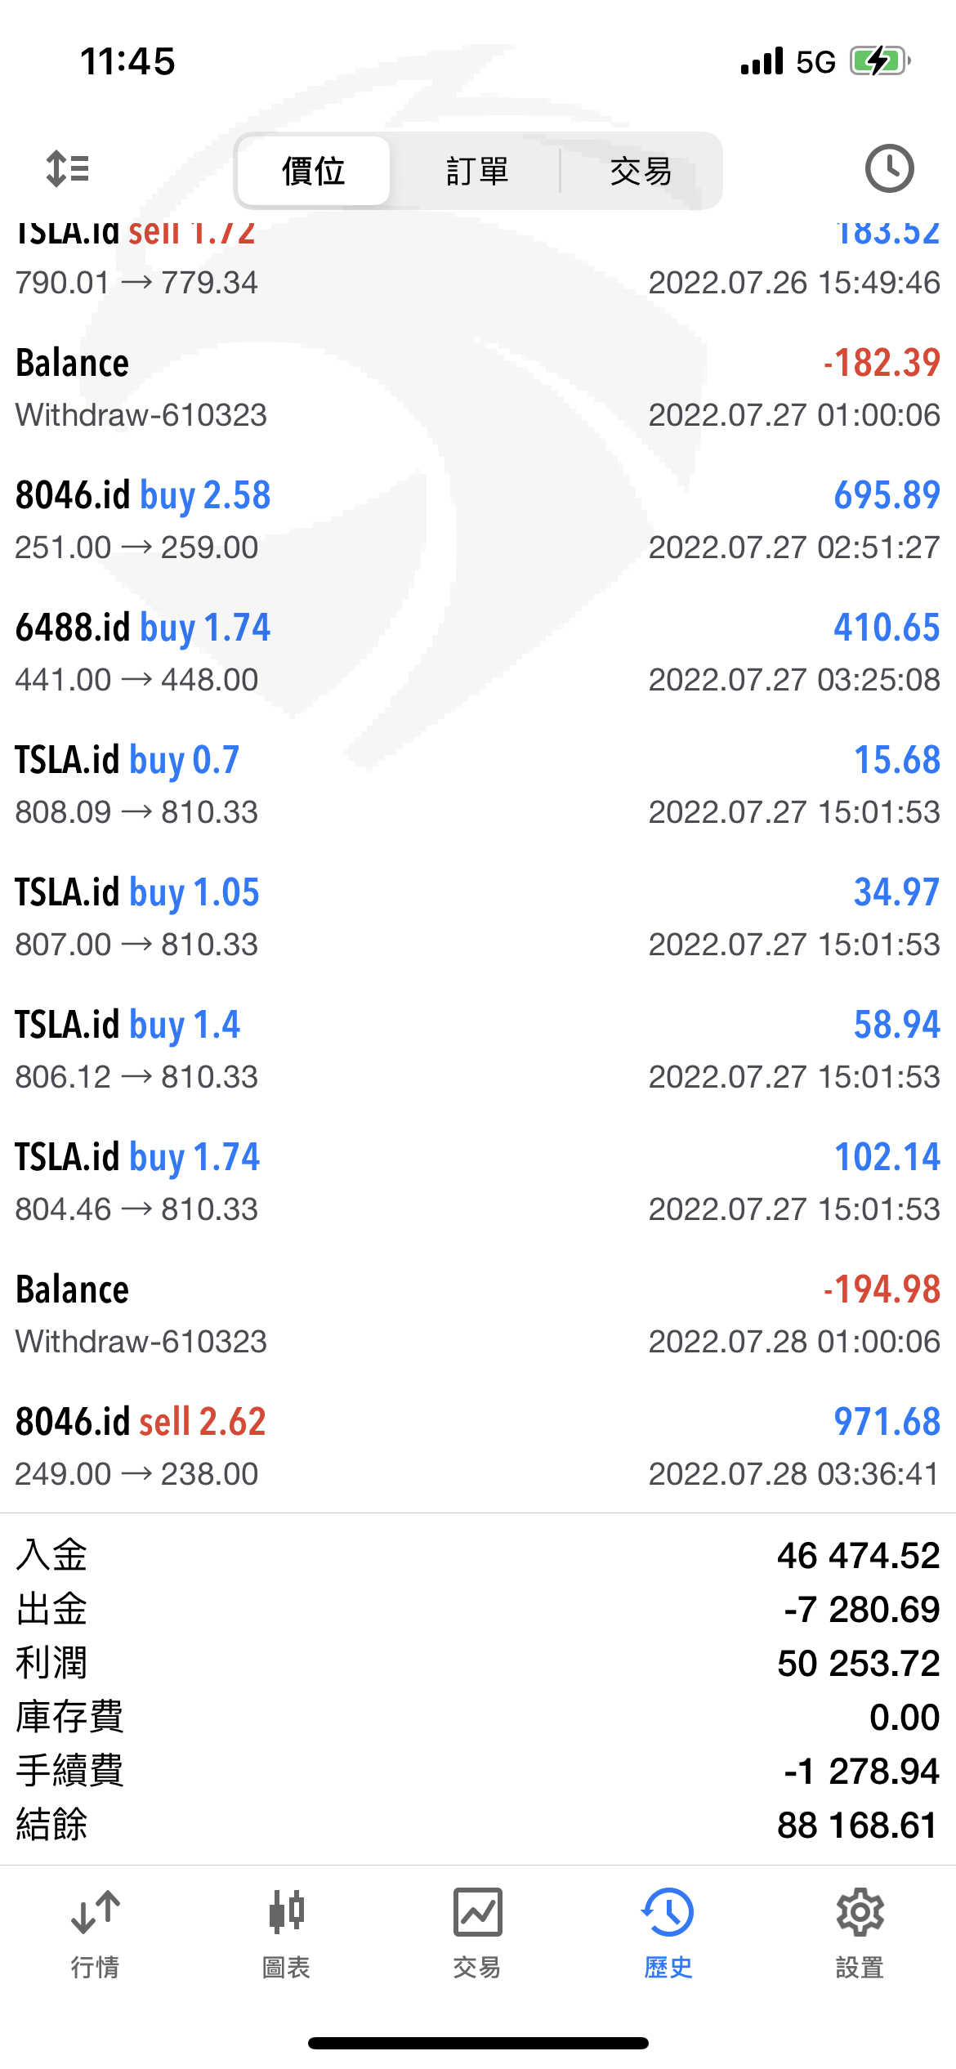Select the -182.39 Balance withdrawal row
The image size is (956, 2069).
coord(478,387)
